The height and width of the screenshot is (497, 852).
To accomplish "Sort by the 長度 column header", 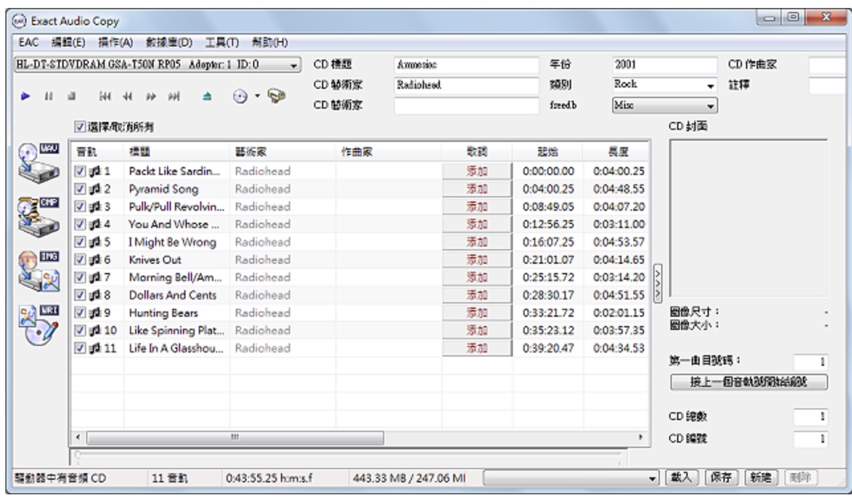I will 617,151.
